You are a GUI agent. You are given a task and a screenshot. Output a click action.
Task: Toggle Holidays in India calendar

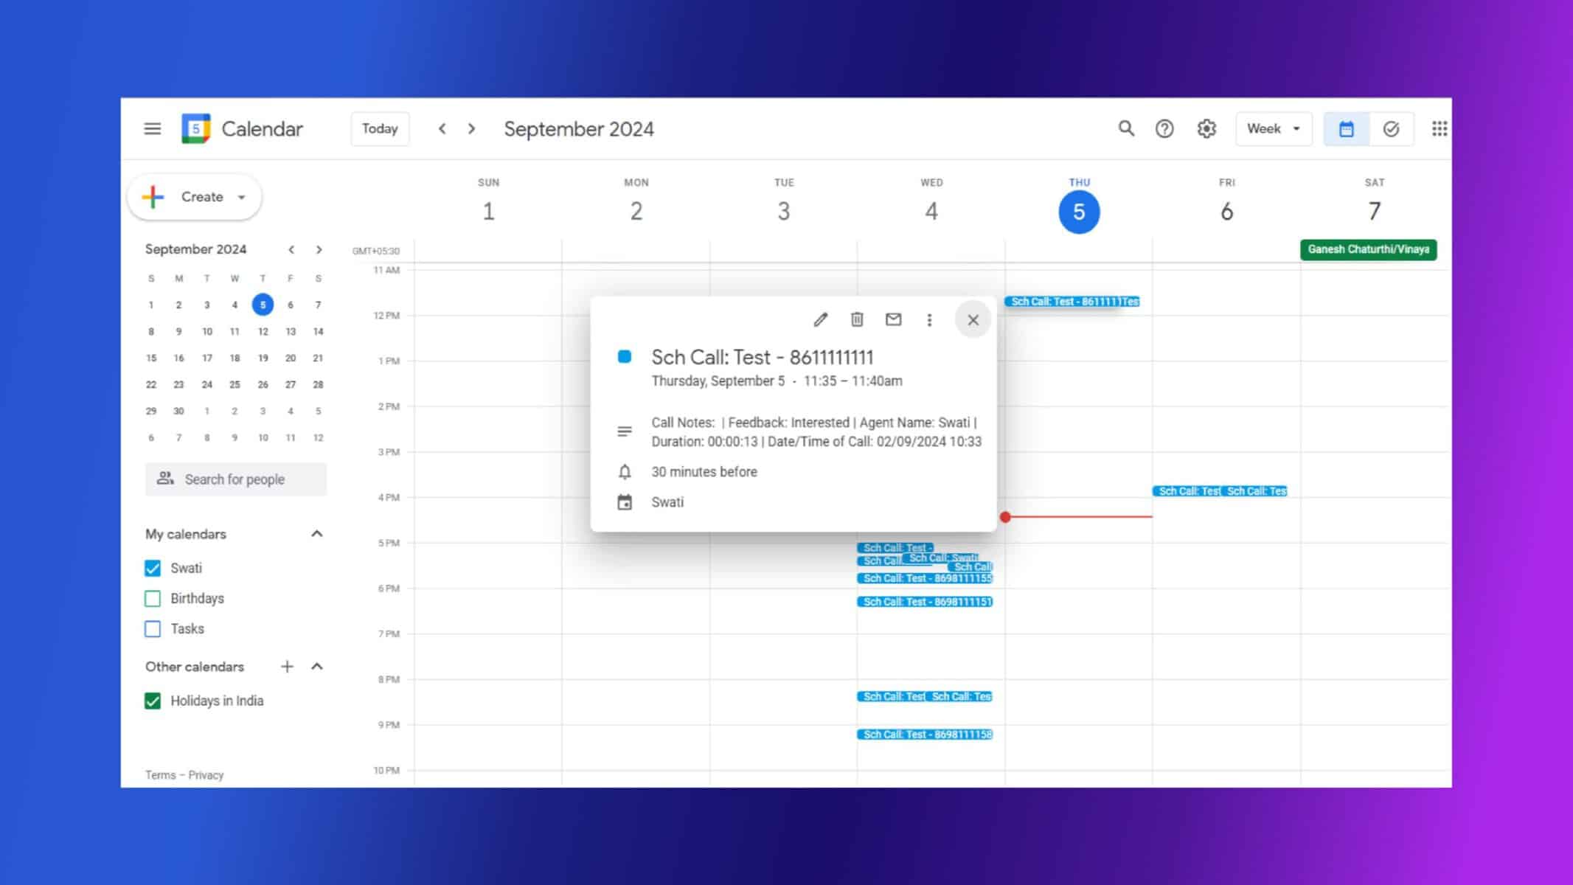tap(153, 700)
